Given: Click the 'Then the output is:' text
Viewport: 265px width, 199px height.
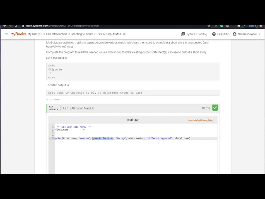Looking at the screenshot, I should tap(58, 85).
